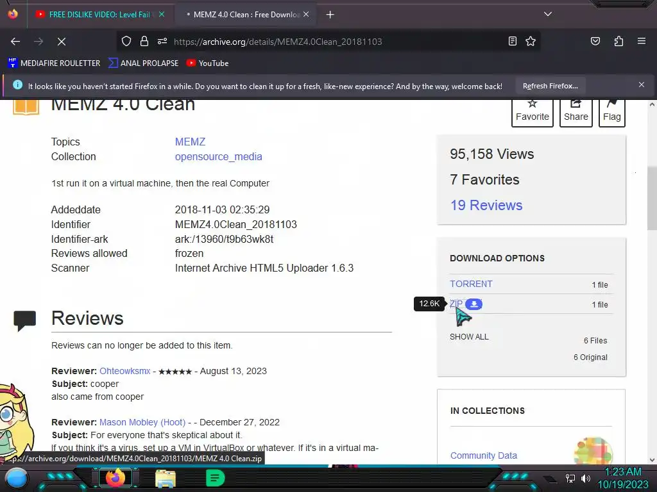Click the Share button
The width and height of the screenshot is (657, 492).
576,112
